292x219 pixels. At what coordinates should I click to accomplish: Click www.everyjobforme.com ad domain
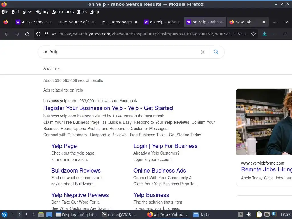(263, 163)
